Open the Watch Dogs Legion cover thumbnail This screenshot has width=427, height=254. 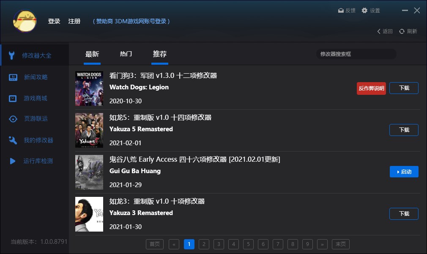click(x=89, y=88)
